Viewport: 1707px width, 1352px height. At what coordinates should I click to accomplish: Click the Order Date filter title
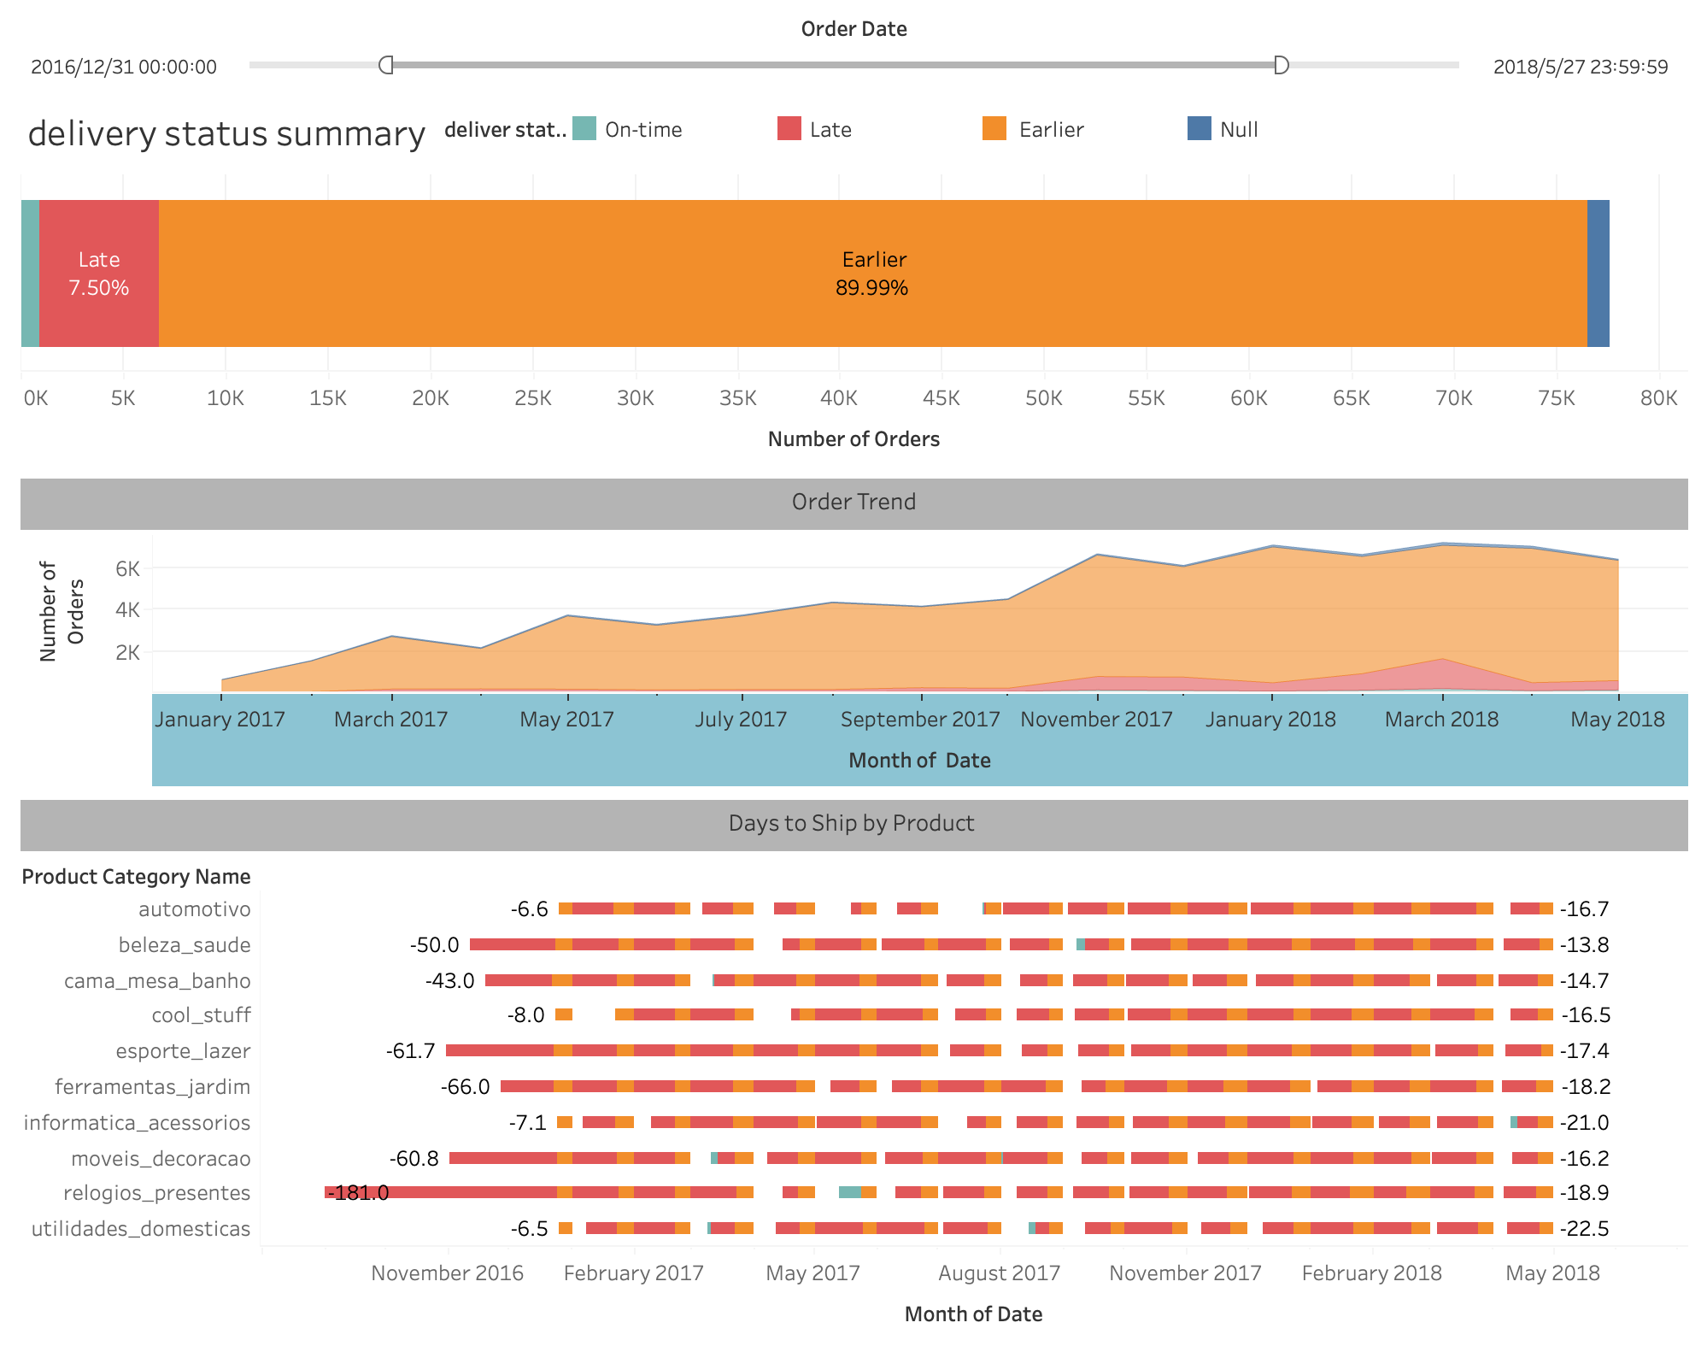pyautogui.click(x=853, y=29)
